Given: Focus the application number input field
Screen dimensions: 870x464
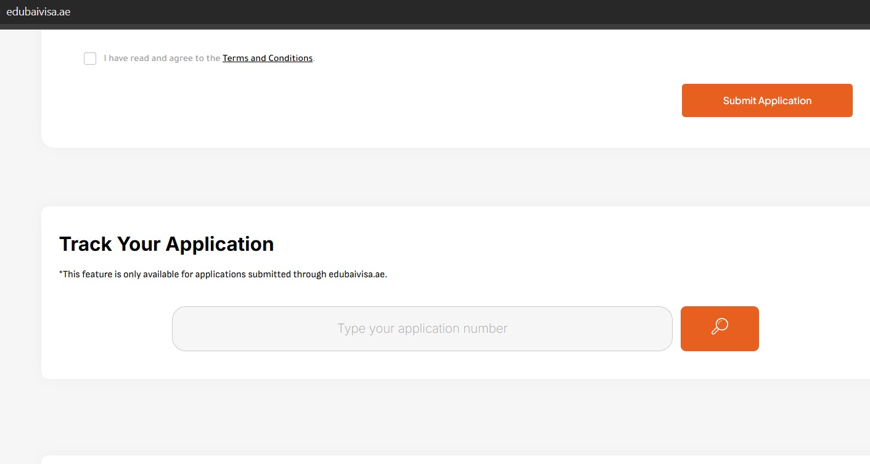Looking at the screenshot, I should 422,328.
